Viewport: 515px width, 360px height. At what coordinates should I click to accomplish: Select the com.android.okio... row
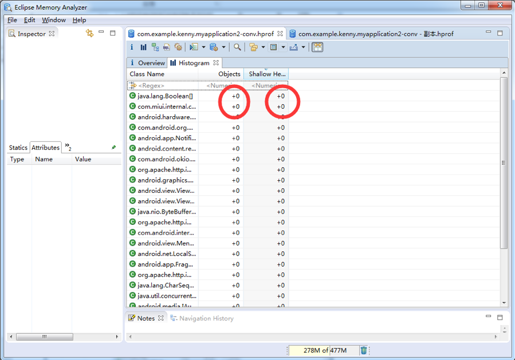[x=207, y=159]
